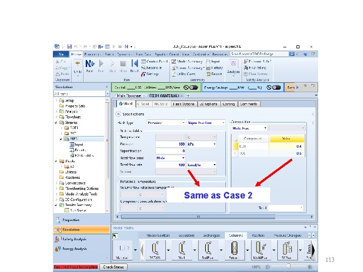363x272 pixels.
Task: Select the DSTWU column model icon
Action: point(155,250)
